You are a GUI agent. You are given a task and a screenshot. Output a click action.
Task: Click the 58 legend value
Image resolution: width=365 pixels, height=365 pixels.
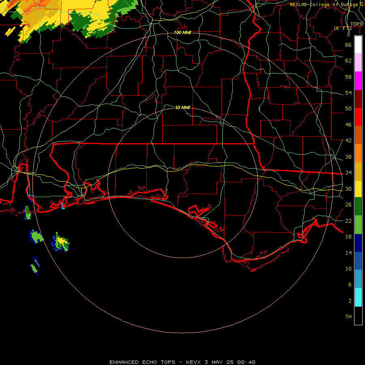348,77
